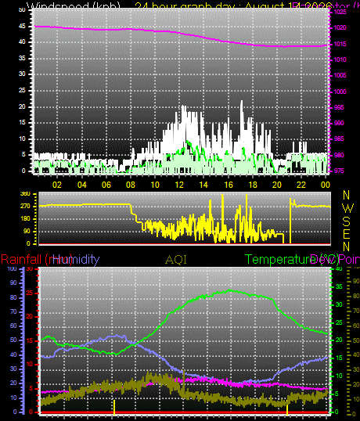Click the green Temperature (°C) label
Image resolution: width=360 pixels, height=421 pixels.
pos(292,260)
